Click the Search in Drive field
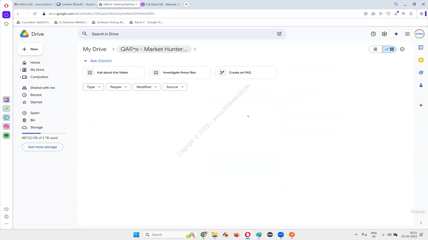 click(182, 34)
